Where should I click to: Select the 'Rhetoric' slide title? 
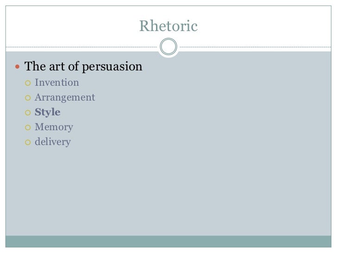pos(168,27)
